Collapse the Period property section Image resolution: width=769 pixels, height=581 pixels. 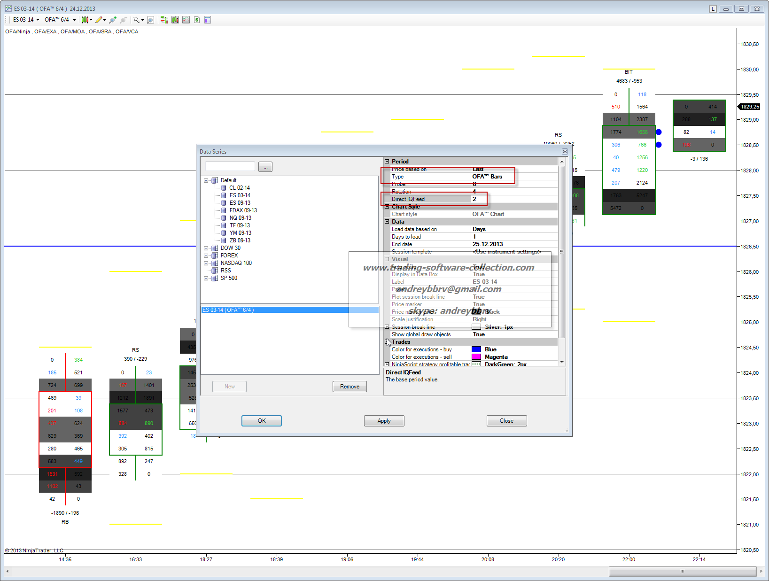[x=387, y=162]
